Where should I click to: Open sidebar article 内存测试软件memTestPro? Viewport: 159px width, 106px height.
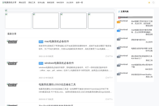point(141,74)
